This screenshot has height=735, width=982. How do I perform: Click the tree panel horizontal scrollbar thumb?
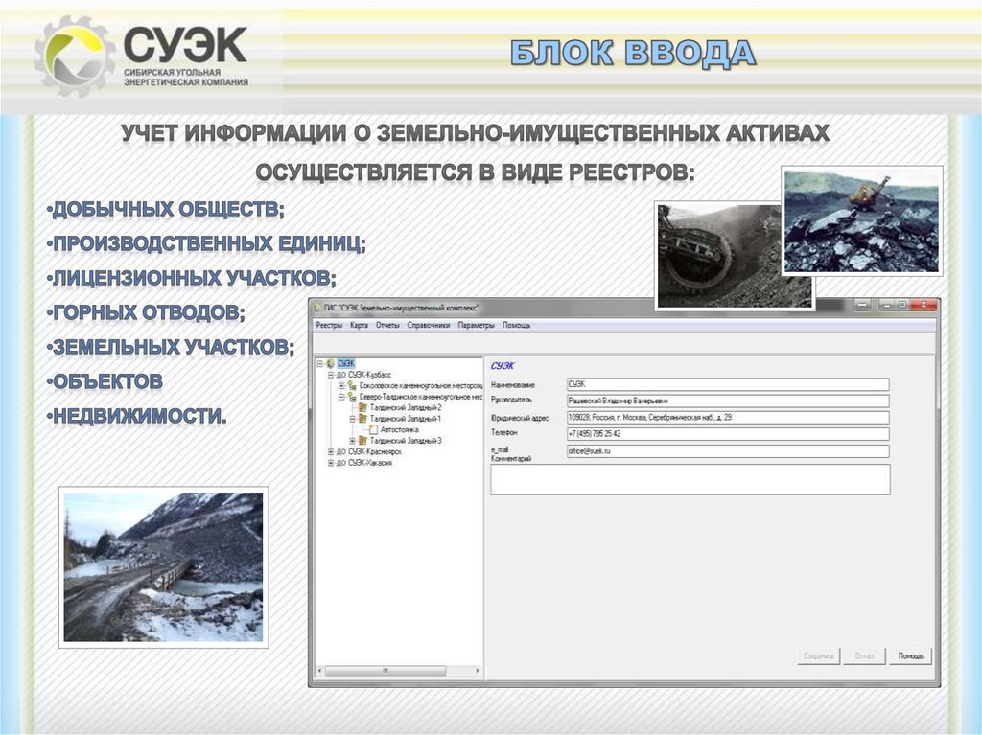386,671
